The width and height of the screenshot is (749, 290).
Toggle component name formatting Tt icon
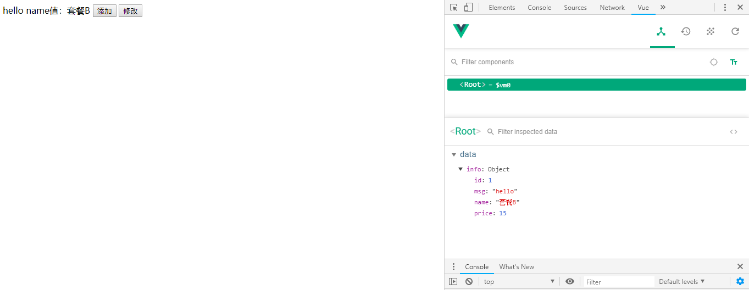734,62
